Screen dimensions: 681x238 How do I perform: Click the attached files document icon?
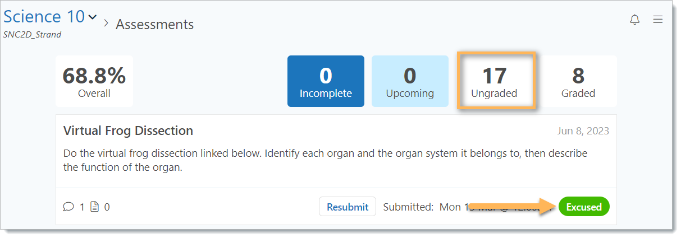click(x=95, y=207)
